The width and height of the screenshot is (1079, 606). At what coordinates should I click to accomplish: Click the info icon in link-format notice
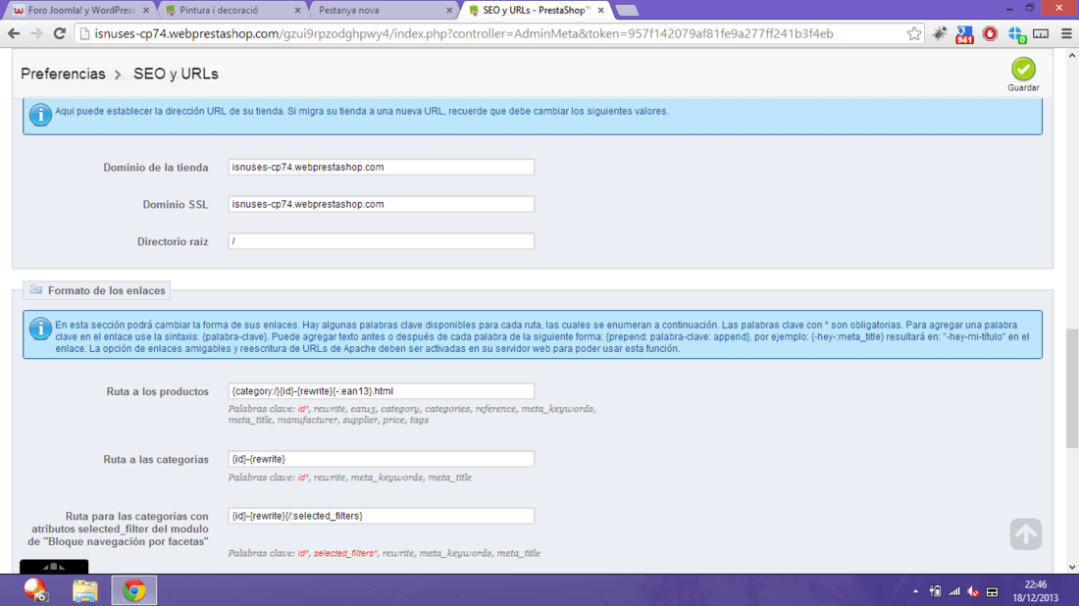(40, 328)
